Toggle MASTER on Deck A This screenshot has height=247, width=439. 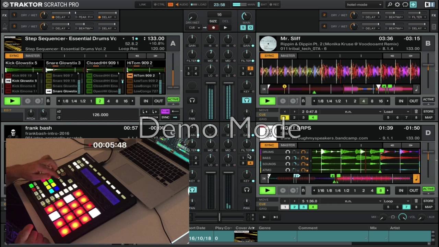[x=33, y=56]
